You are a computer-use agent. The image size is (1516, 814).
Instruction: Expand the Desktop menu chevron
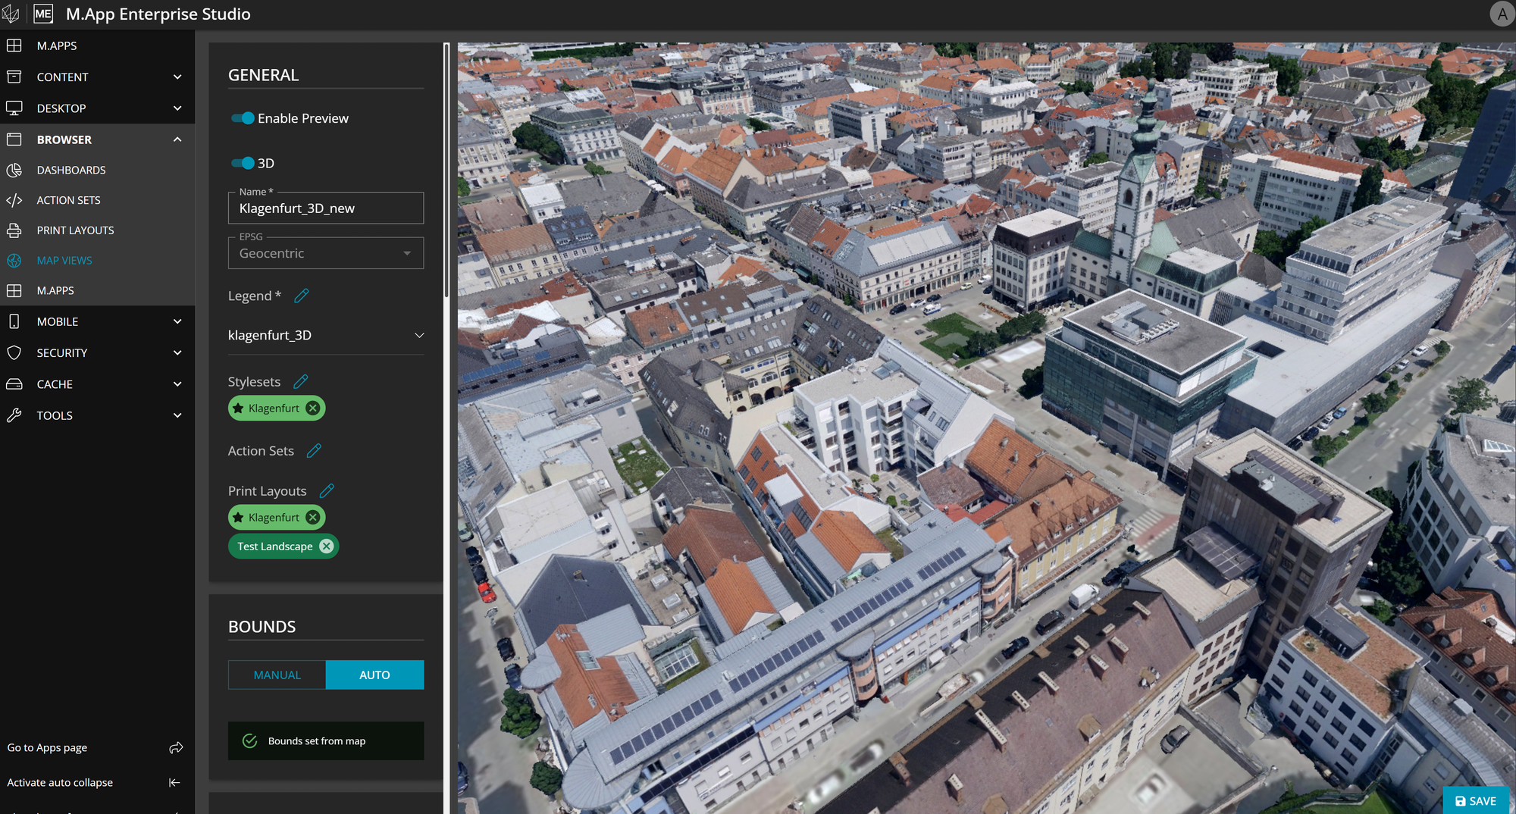pos(177,108)
